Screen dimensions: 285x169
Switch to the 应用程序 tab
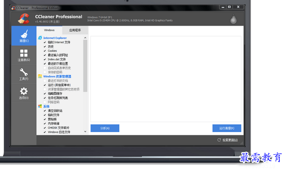(x=75, y=30)
